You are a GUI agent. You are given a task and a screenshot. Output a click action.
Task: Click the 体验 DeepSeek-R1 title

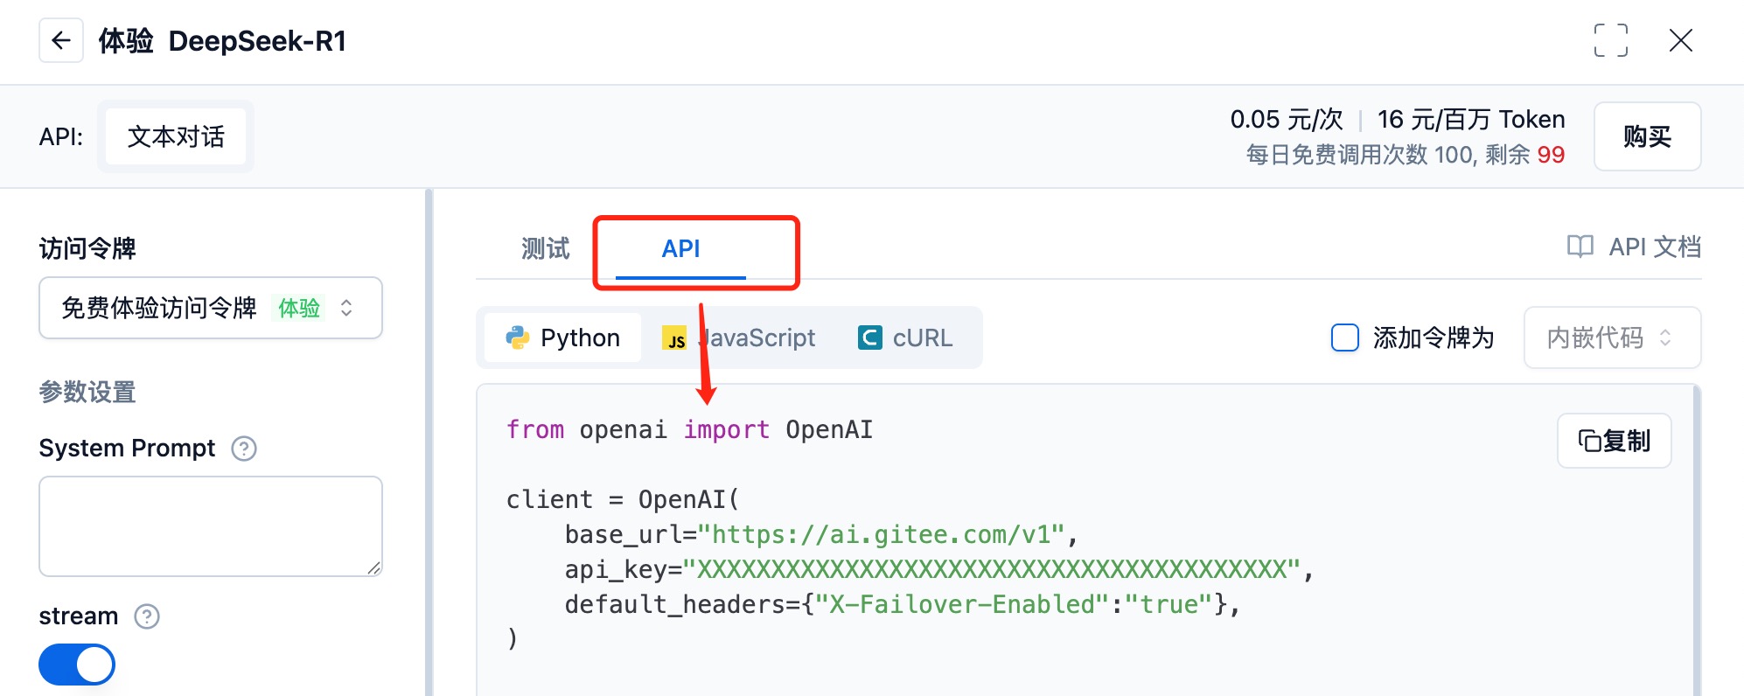pos(222,40)
